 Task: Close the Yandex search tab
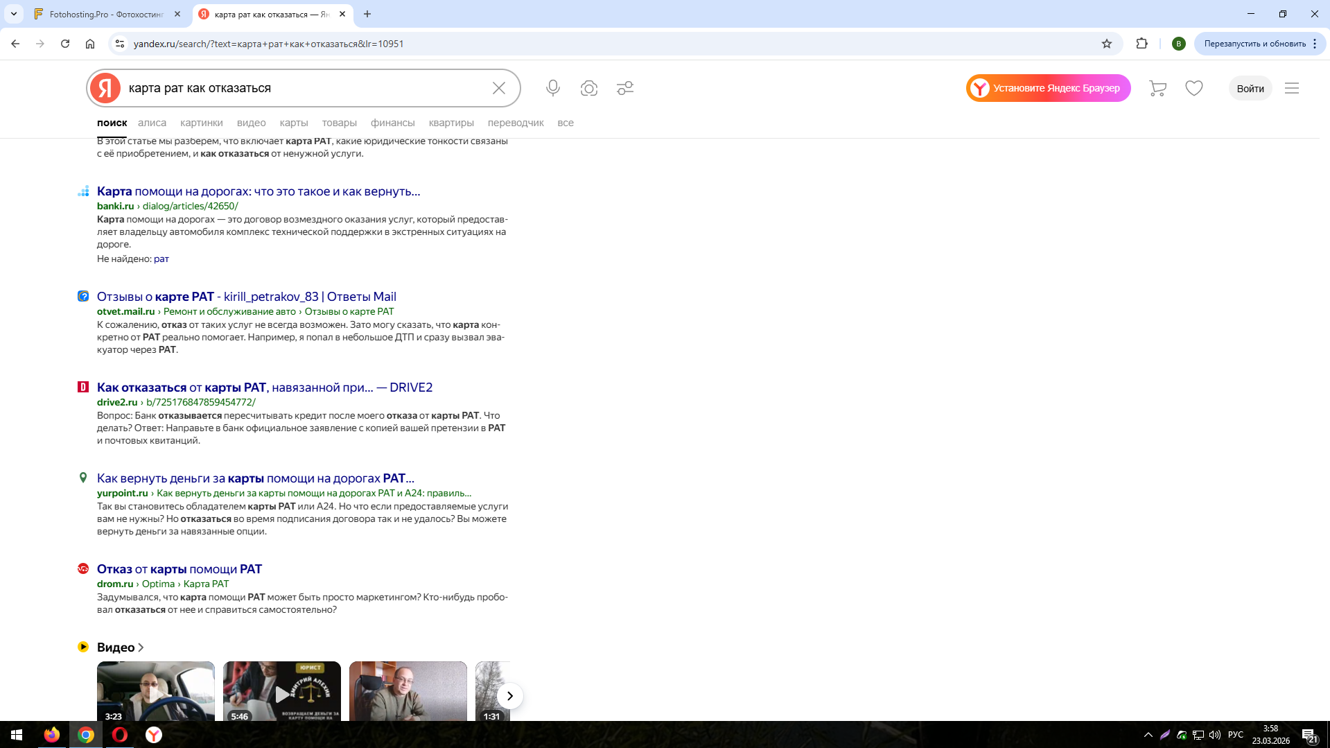[x=342, y=14]
